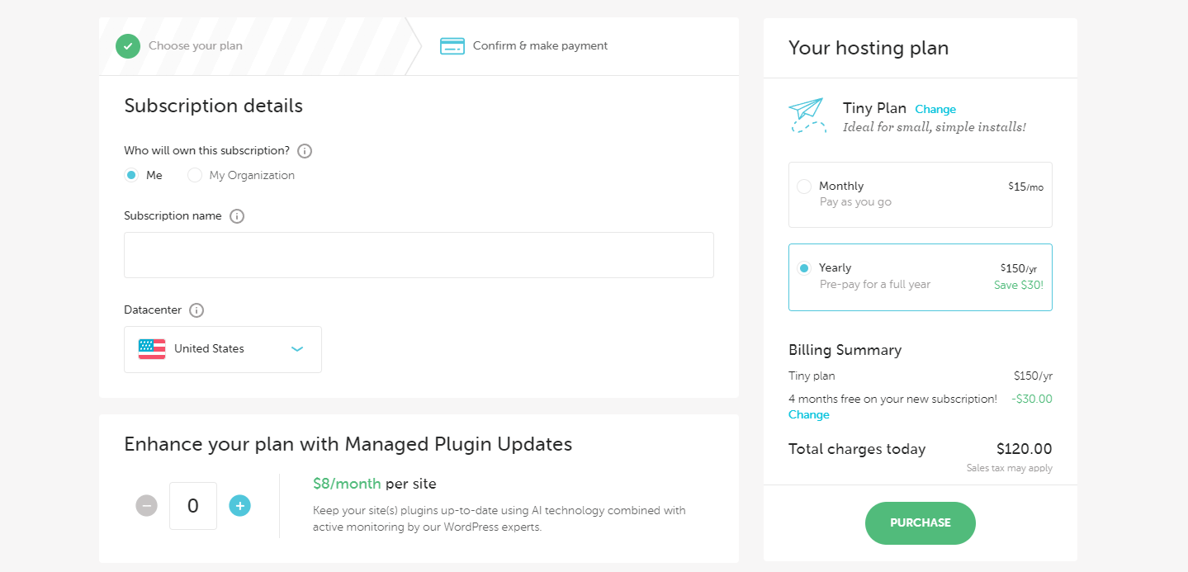Click the paper plane Tiny Plan icon
1188x572 pixels.
click(x=807, y=116)
